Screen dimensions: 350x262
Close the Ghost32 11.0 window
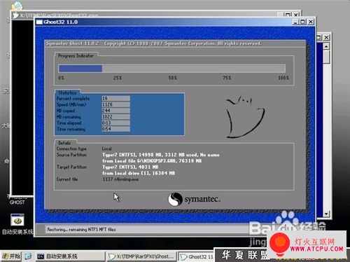tap(311, 22)
